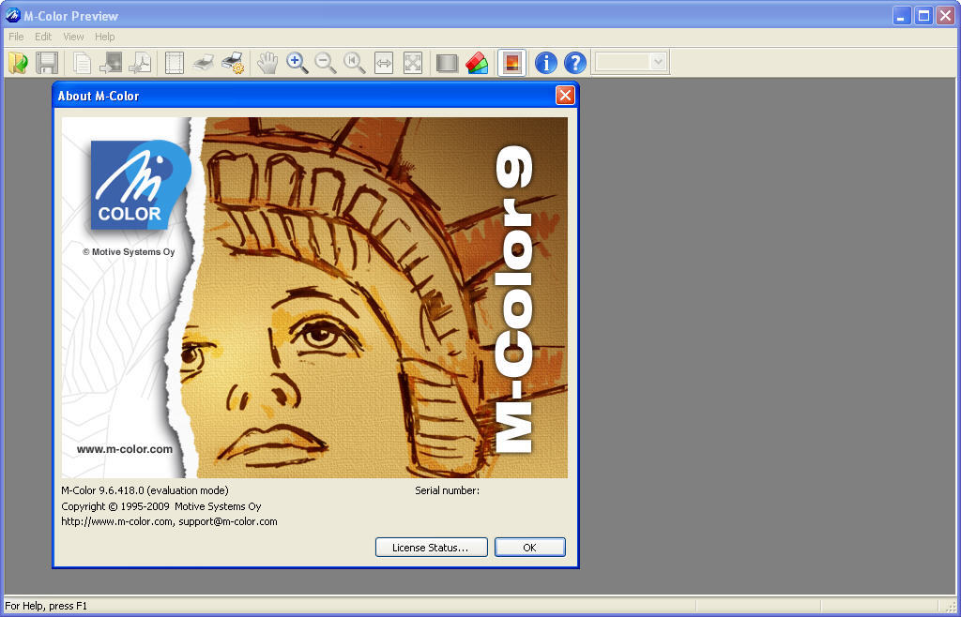Click the Zoom In magnifier icon
The height and width of the screenshot is (617, 961).
[297, 63]
